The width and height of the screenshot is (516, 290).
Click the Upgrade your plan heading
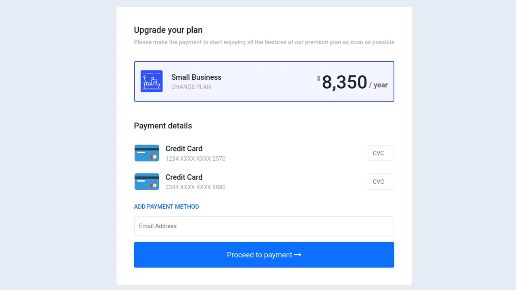coord(168,30)
